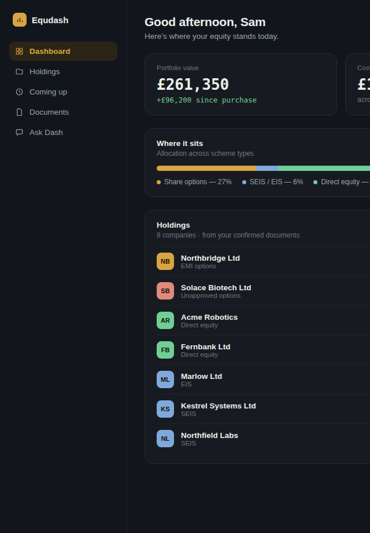Click the green Direct equity bar segment
The image size is (370, 533).
324,168
